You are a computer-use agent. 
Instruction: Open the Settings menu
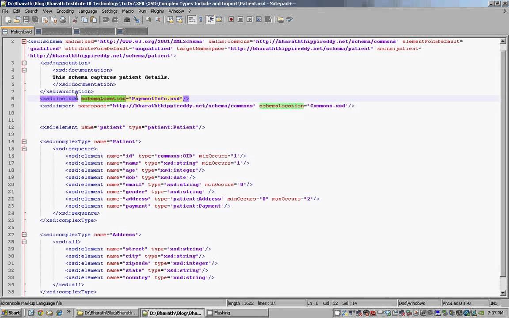[x=110, y=11]
